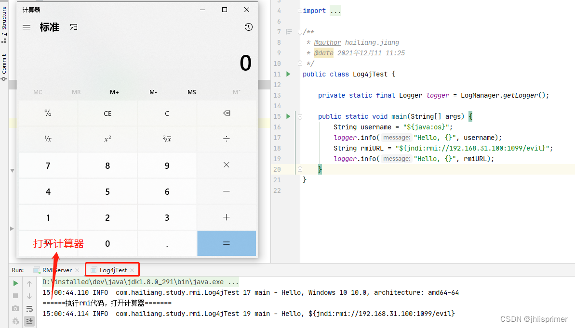Click the digit 1 key
The width and height of the screenshot is (575, 328).
[48, 217]
